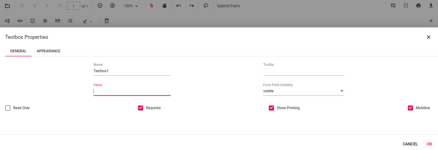Download the file using download icon
438x150 pixels.
431,6
